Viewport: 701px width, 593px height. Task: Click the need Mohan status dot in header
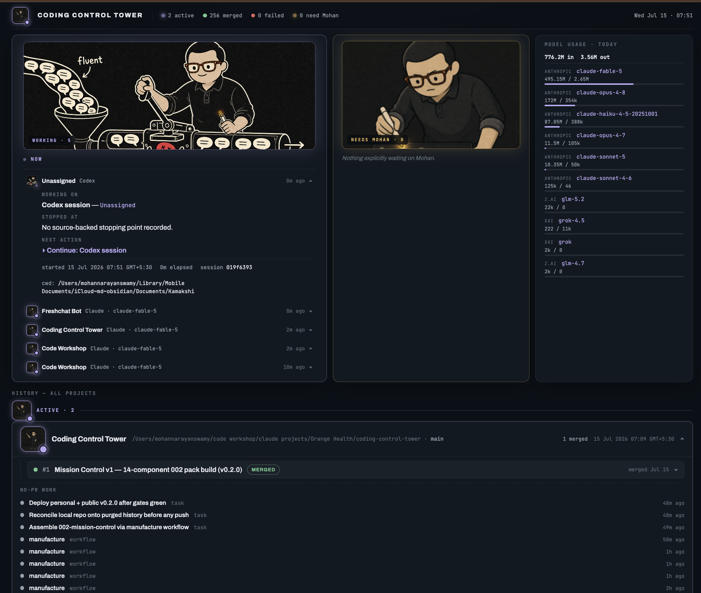(295, 15)
